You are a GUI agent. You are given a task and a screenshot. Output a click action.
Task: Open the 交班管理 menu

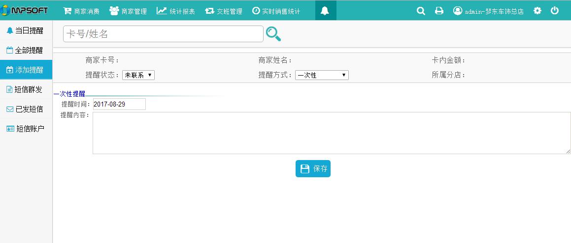point(224,11)
